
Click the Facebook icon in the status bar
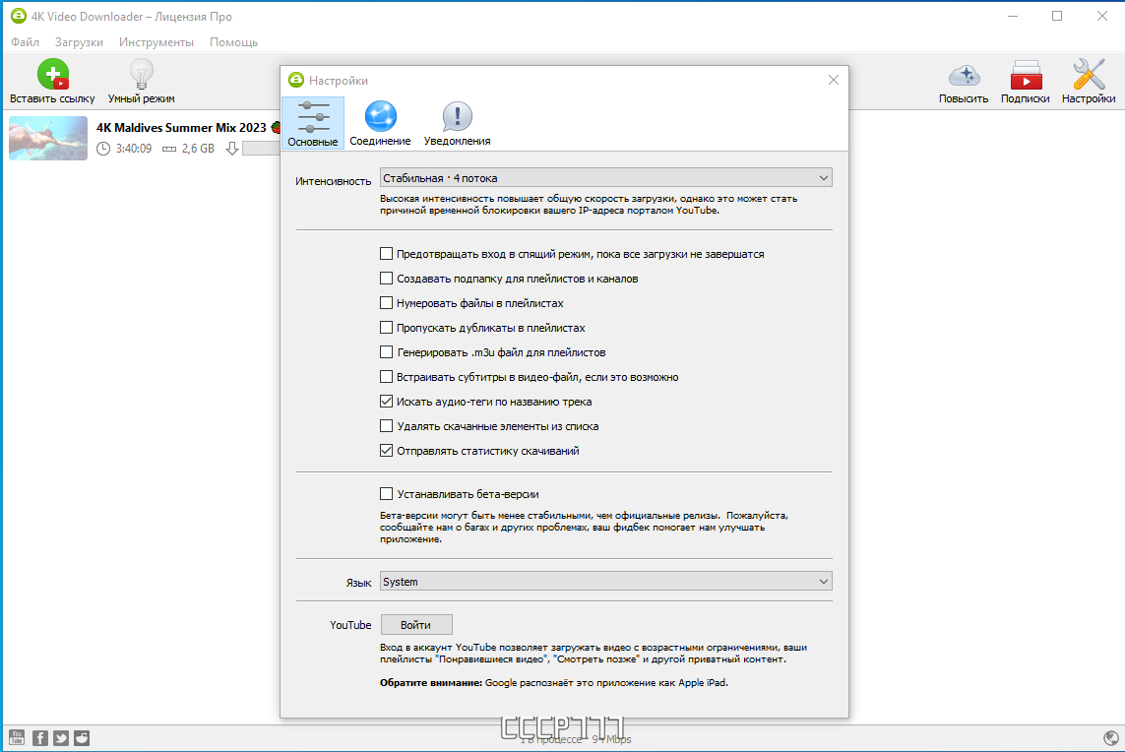coord(40,737)
